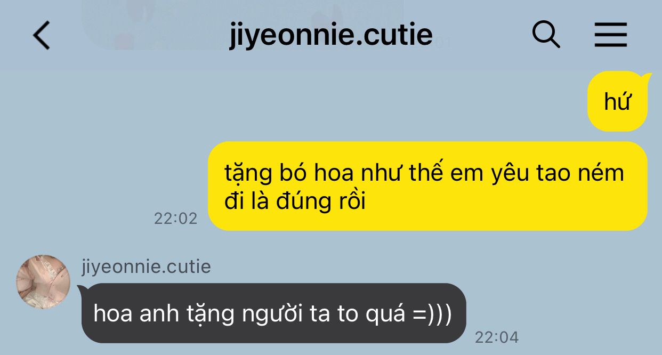Screen dimensions: 662x355
Task: Open chat search with the magnifier icon
Action: coord(546,35)
